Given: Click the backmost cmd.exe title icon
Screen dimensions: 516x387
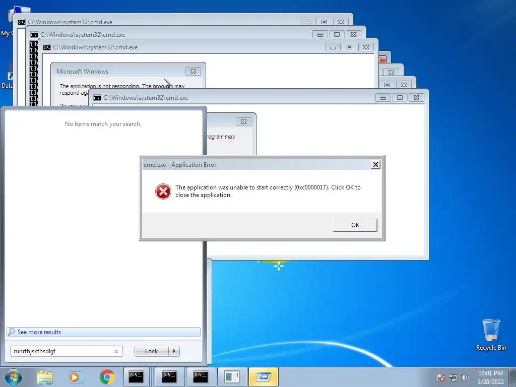Looking at the screenshot, I should [22, 22].
